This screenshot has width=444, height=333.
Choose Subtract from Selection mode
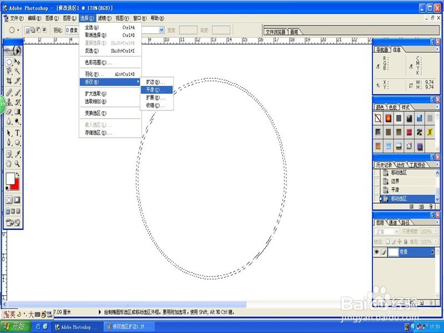point(38,30)
